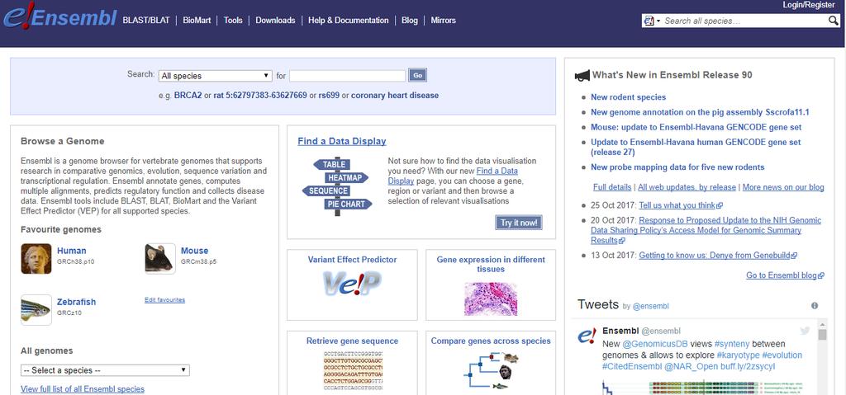Click the Twitter bird icon in tweet

(x=805, y=331)
